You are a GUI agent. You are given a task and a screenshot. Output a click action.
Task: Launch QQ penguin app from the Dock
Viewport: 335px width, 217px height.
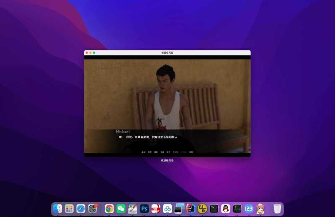point(226,209)
